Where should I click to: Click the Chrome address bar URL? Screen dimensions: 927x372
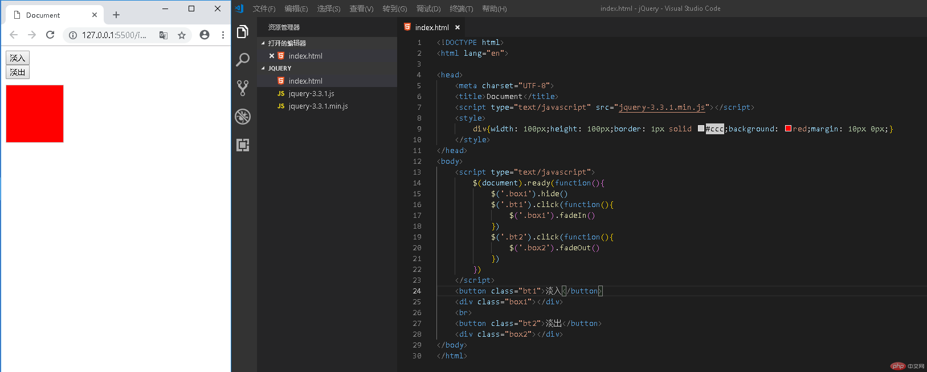click(114, 35)
